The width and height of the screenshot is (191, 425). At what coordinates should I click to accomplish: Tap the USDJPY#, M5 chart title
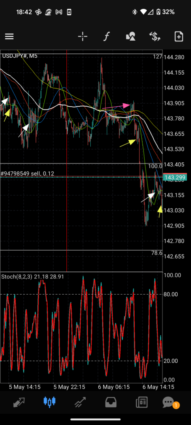coord(20,56)
